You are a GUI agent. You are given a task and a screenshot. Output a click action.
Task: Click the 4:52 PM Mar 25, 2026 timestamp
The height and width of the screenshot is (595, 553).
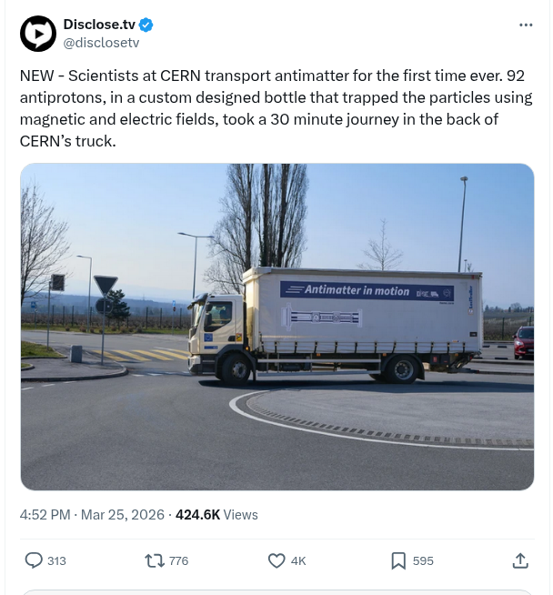click(91, 515)
